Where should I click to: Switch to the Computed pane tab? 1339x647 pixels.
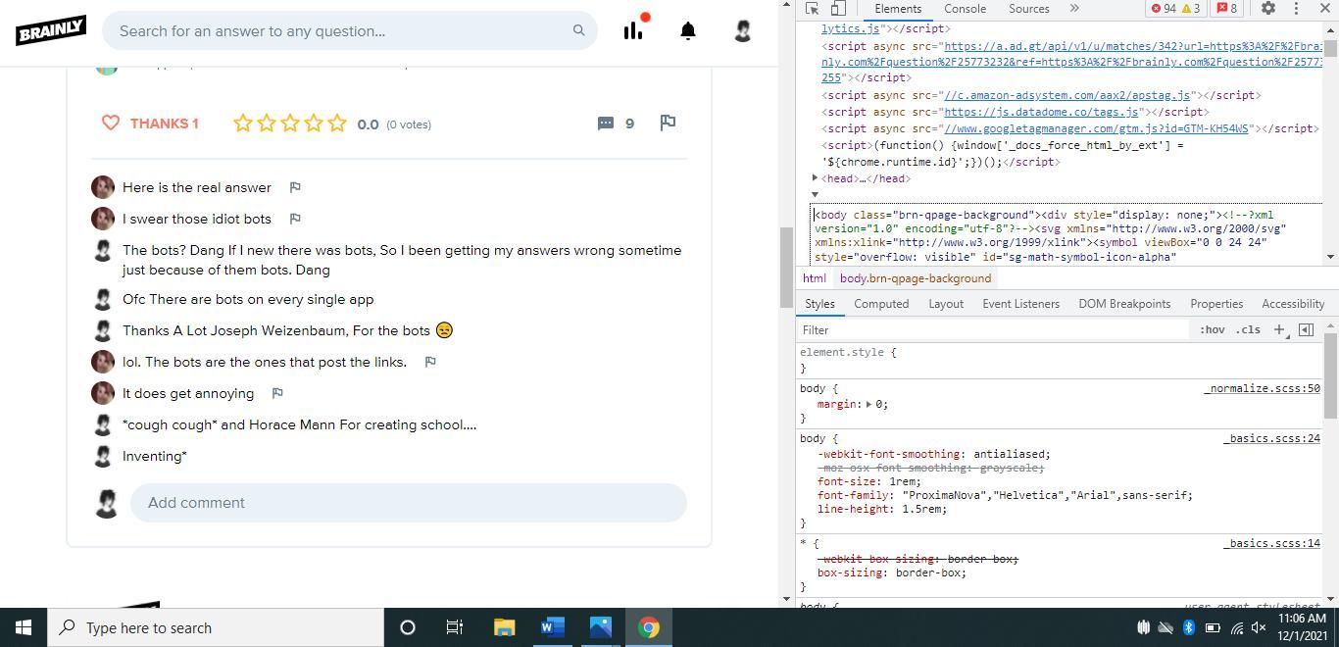click(x=881, y=304)
